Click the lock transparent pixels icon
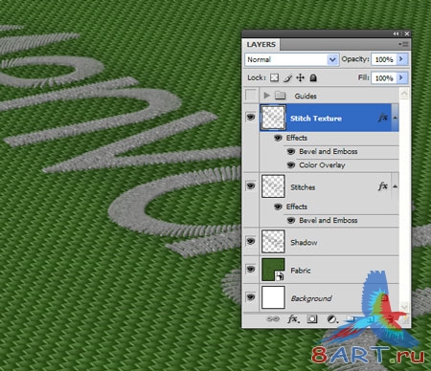 click(274, 77)
